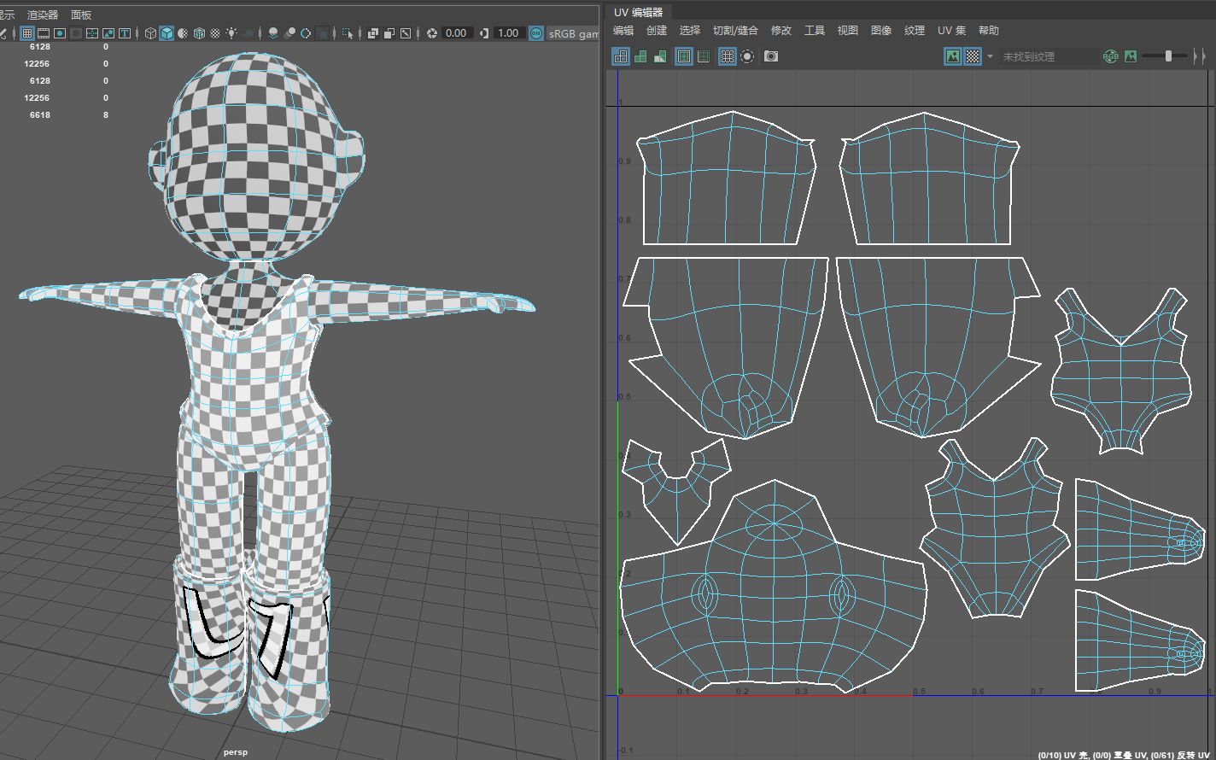
Task: Click the textured checker sphere icon
Action: click(215, 33)
